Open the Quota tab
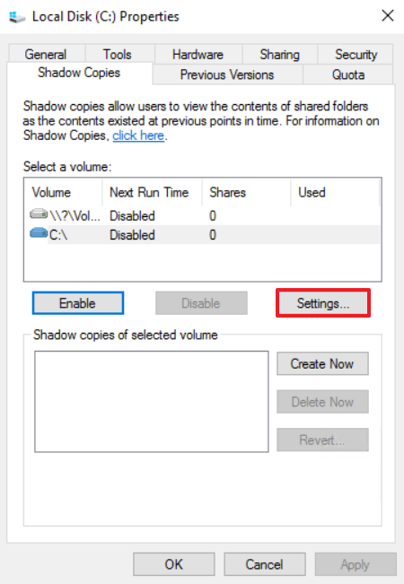This screenshot has height=584, width=404. coord(348,74)
